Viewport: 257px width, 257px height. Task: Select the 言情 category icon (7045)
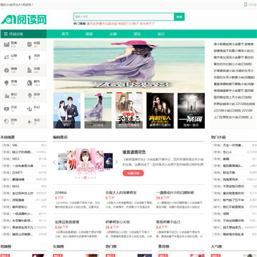coord(6,83)
